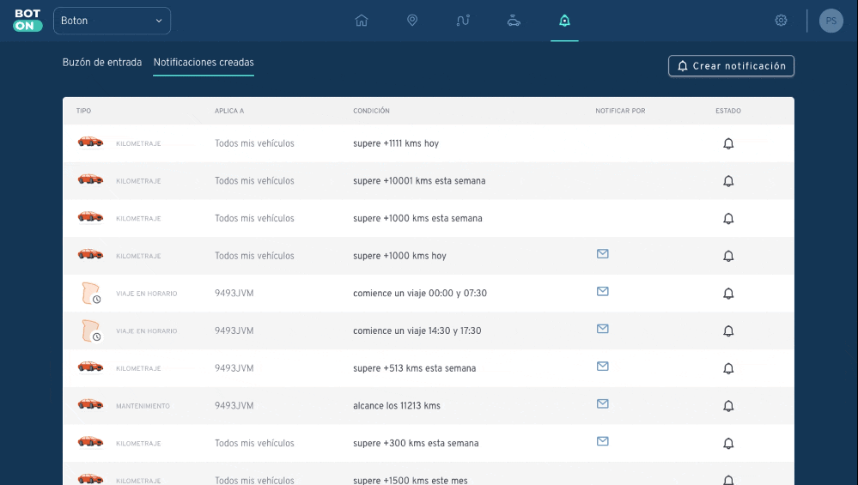Image resolution: width=858 pixels, height=485 pixels.
Task: Open the notifications bell icon in navigation
Action: 564,21
